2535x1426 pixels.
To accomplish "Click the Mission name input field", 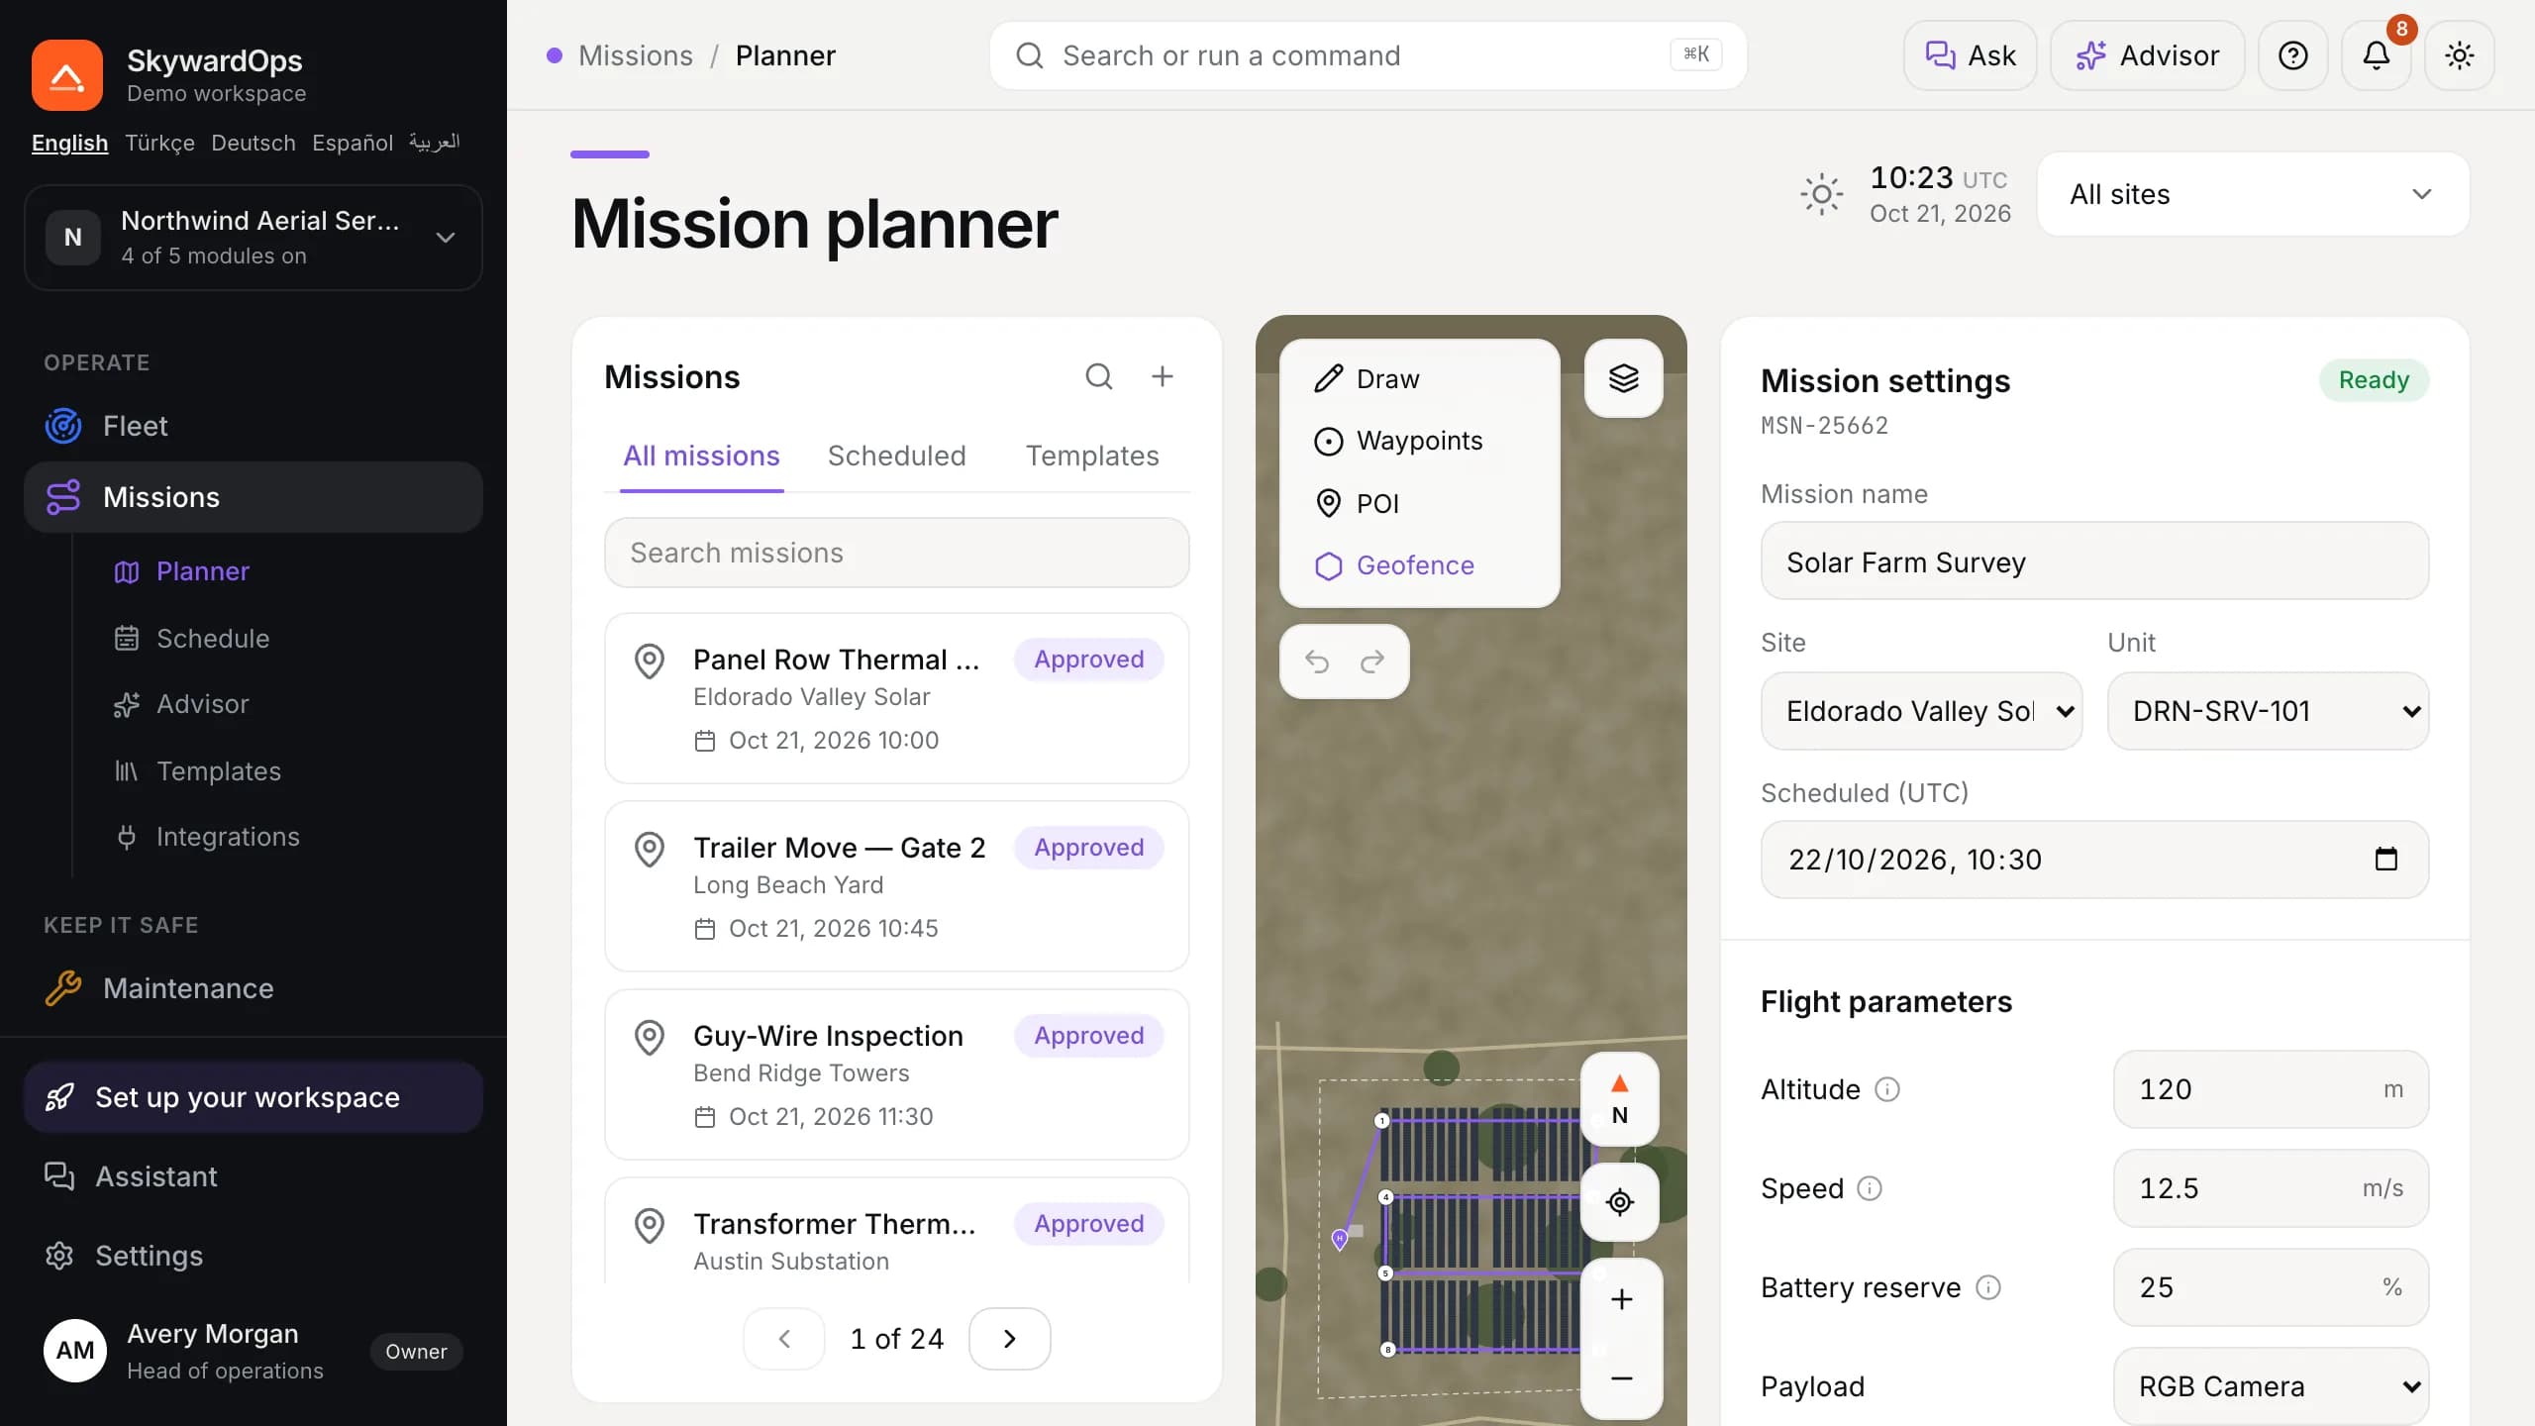I will (2094, 561).
